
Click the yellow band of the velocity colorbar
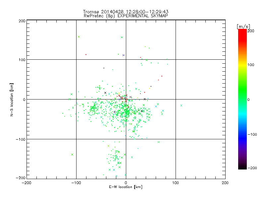tap(242, 65)
